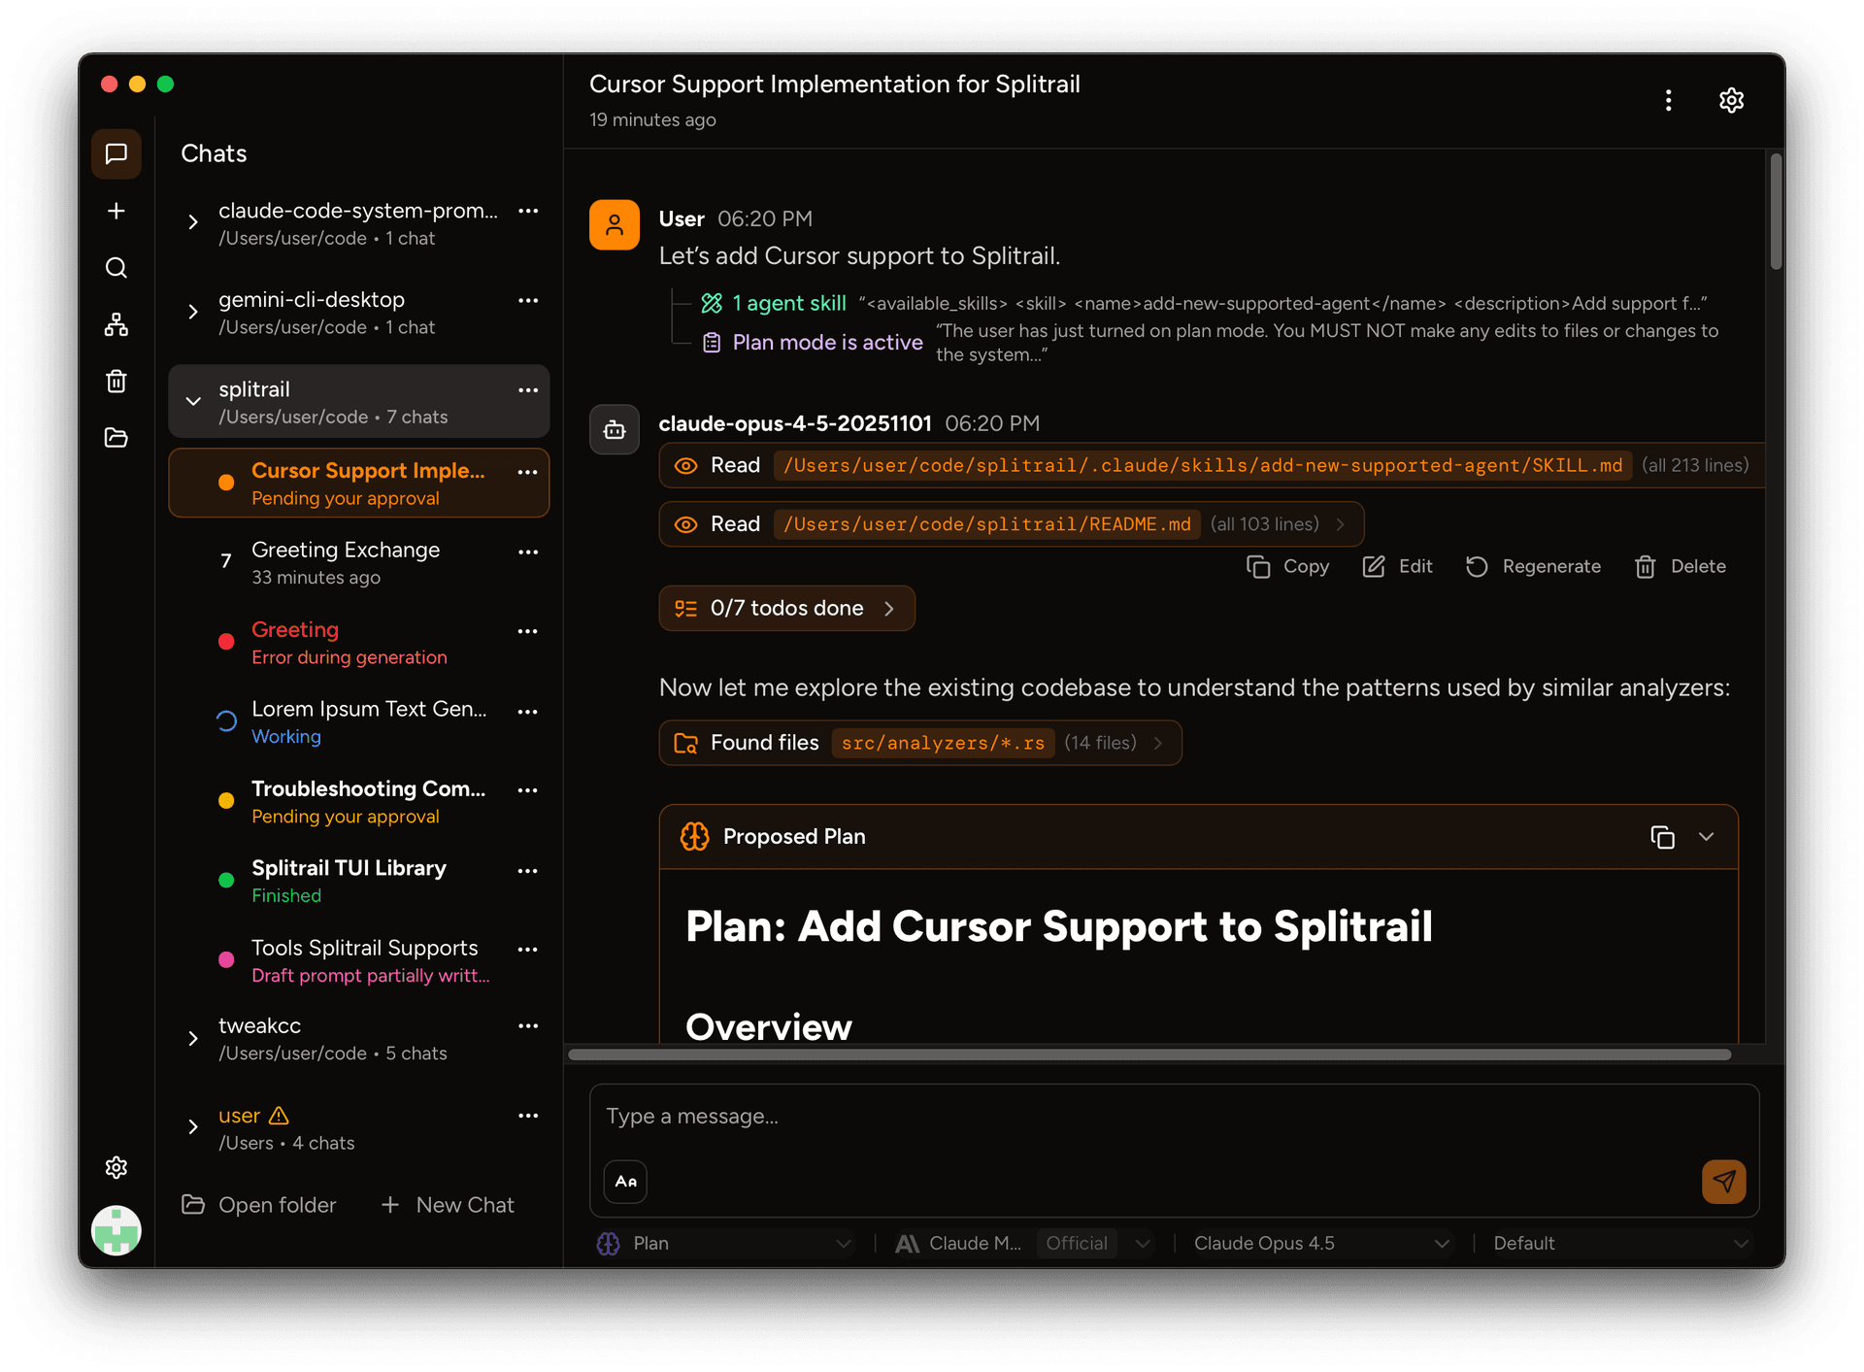The image size is (1864, 1372).
Task: Expand the gemini-cli-desktop project
Action: (x=193, y=312)
